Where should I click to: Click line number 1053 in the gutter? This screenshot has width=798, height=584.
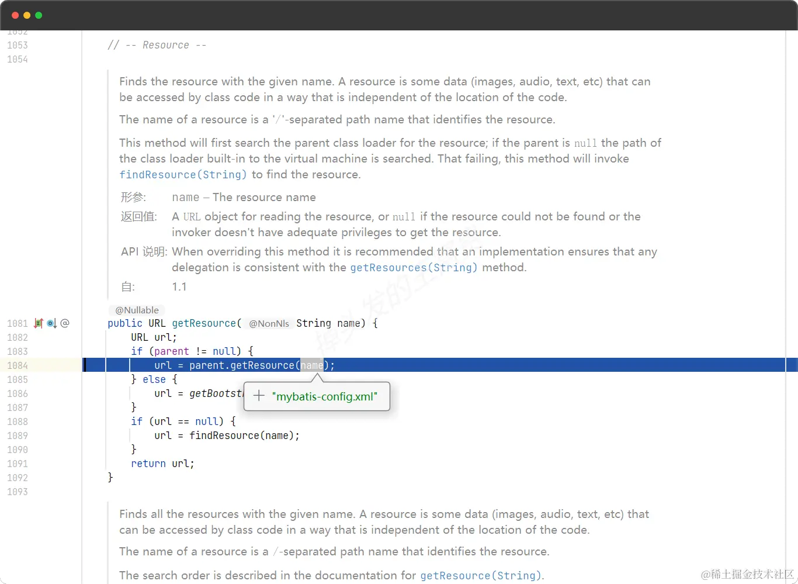point(18,45)
